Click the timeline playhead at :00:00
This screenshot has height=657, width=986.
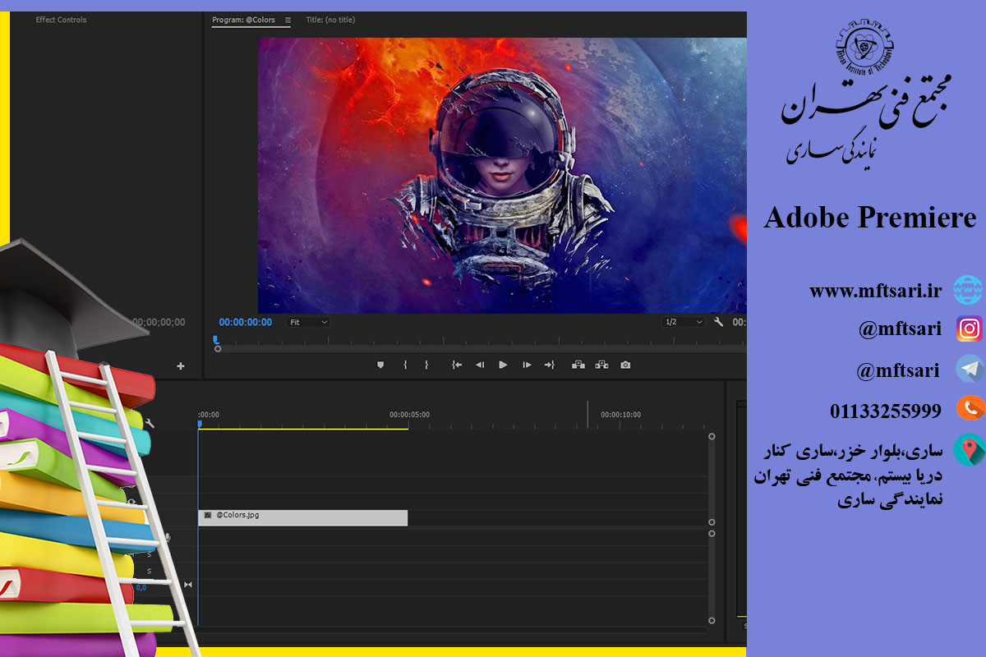pyautogui.click(x=199, y=424)
